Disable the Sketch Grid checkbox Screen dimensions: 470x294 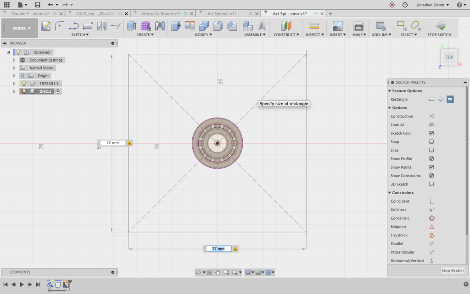point(431,133)
